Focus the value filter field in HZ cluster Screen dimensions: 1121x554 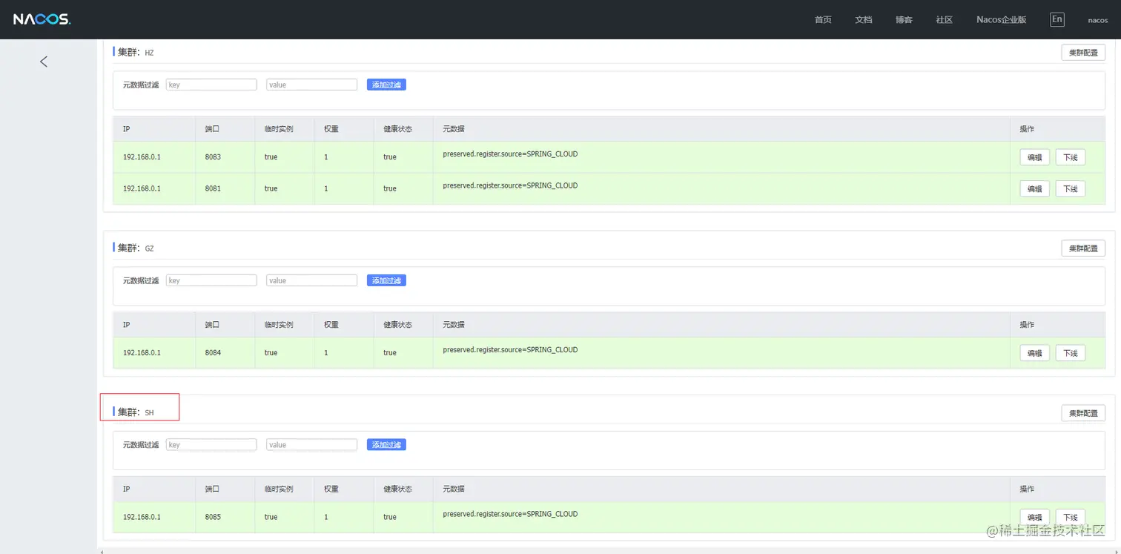coord(311,85)
